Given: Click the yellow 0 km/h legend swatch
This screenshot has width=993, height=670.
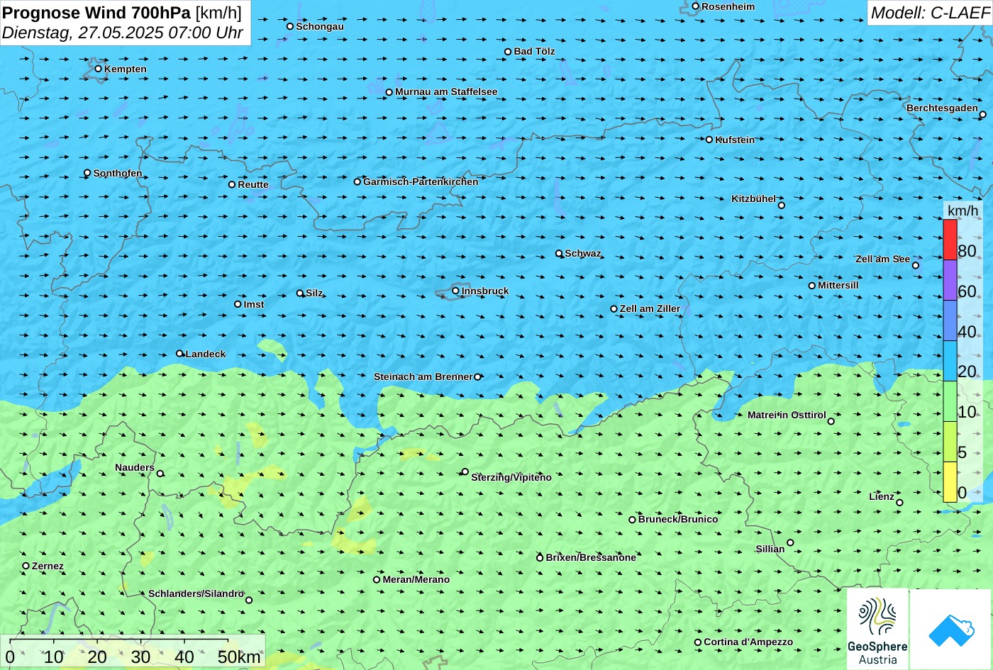Looking at the screenshot, I should pyautogui.click(x=950, y=482).
